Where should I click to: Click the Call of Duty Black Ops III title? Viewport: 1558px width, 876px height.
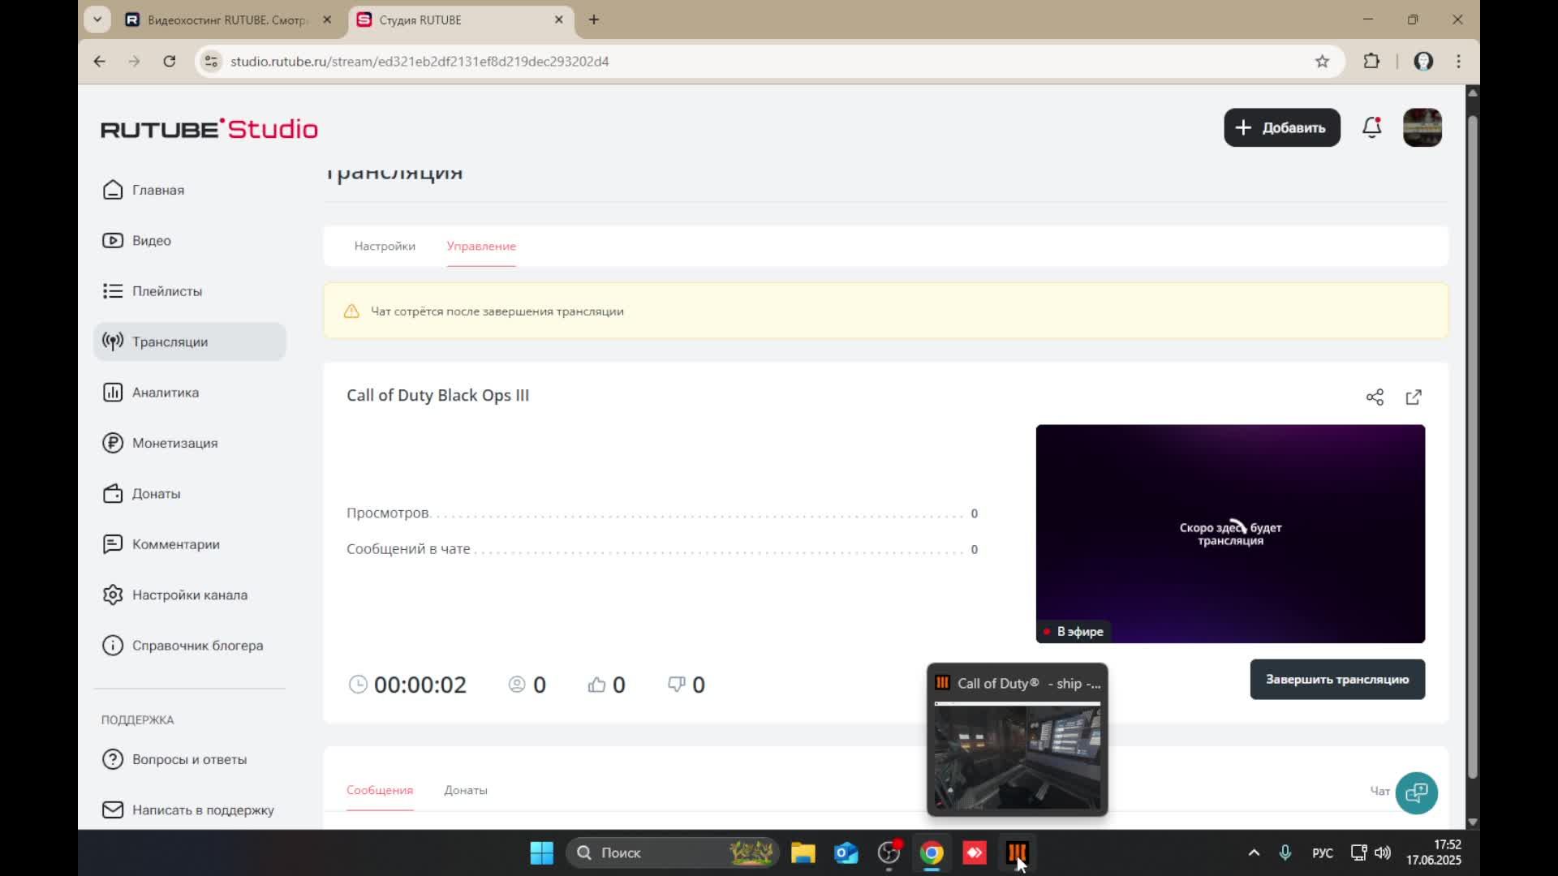(x=437, y=395)
